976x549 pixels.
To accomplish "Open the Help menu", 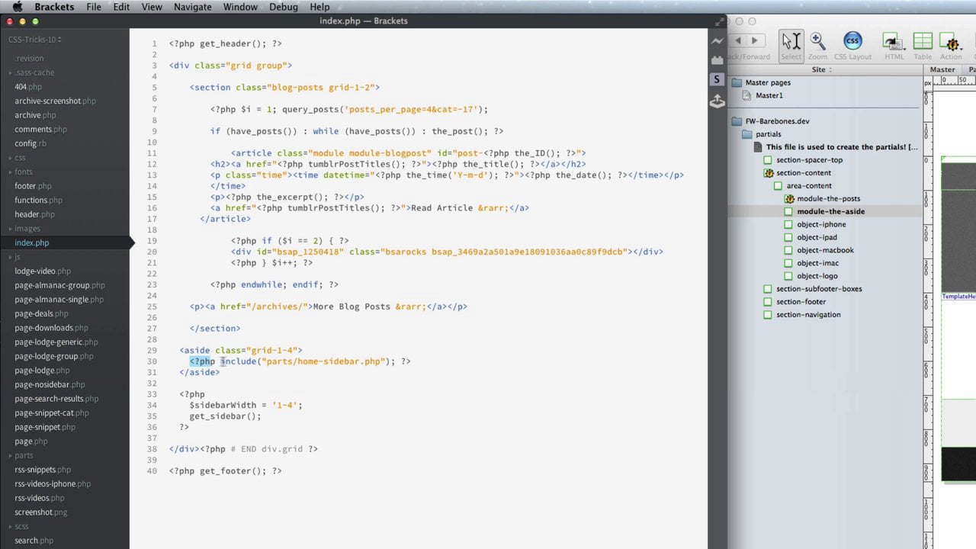I will 319,7.
